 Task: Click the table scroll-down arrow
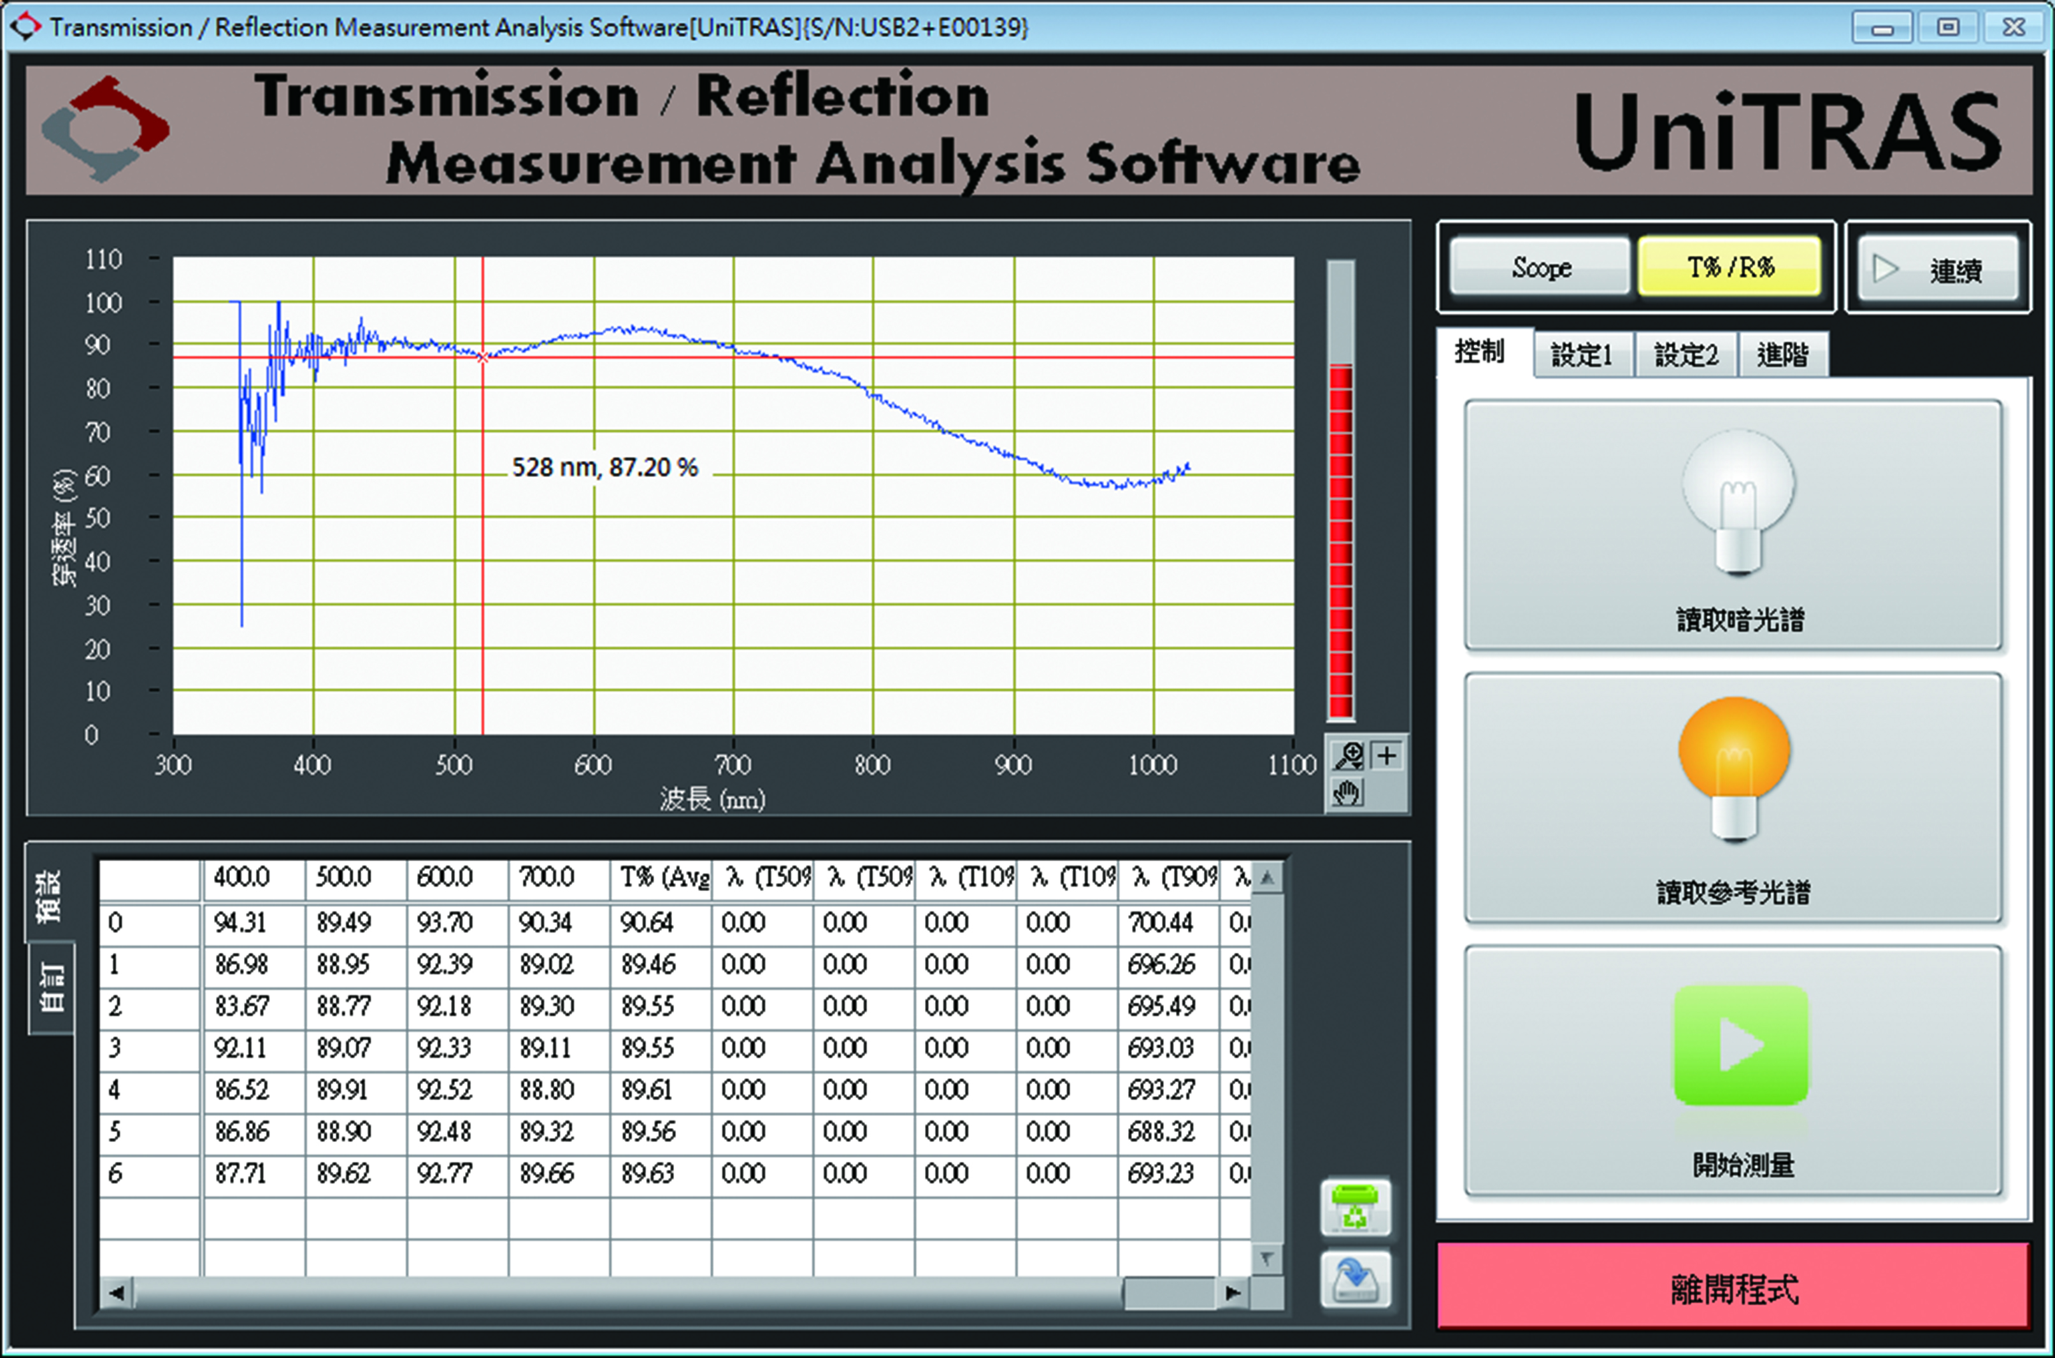pyautogui.click(x=1267, y=1259)
